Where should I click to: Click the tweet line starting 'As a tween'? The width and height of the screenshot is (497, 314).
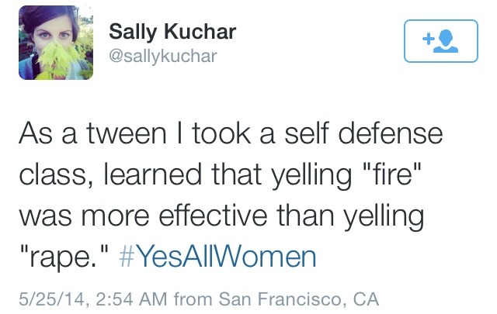pyautogui.click(x=231, y=133)
